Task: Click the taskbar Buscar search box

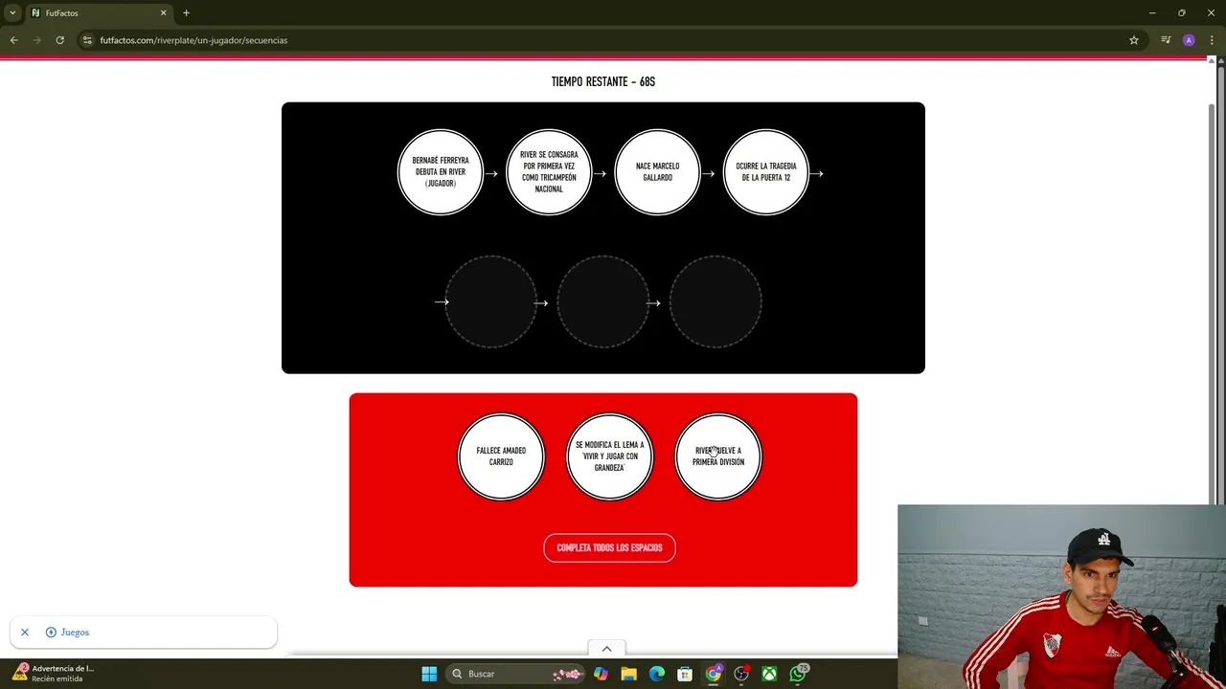Action: pyautogui.click(x=516, y=674)
